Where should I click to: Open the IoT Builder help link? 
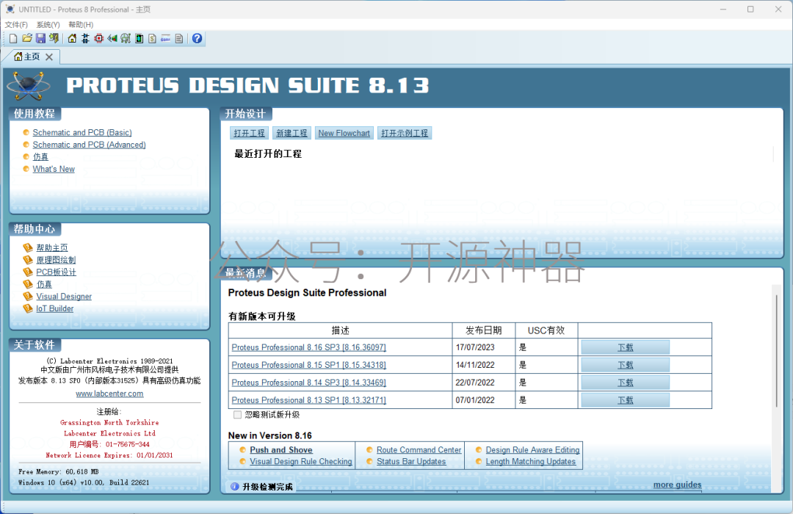coord(54,308)
